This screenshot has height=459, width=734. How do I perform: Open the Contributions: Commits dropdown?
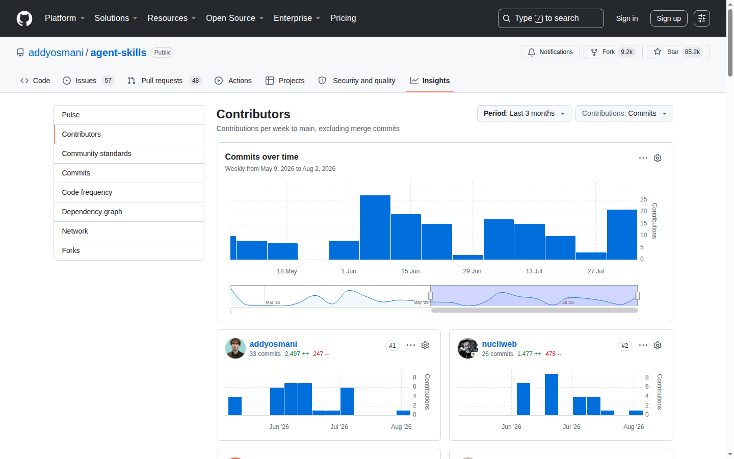click(x=624, y=113)
